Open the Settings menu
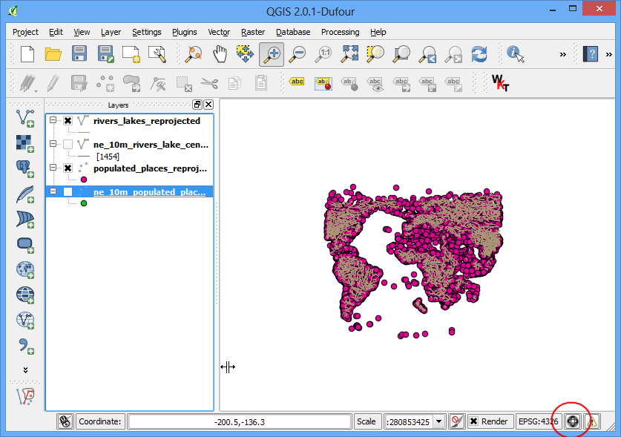The image size is (621, 437). (147, 32)
